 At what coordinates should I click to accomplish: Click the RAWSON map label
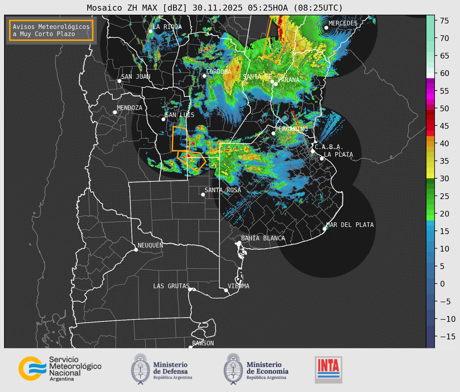203,343
